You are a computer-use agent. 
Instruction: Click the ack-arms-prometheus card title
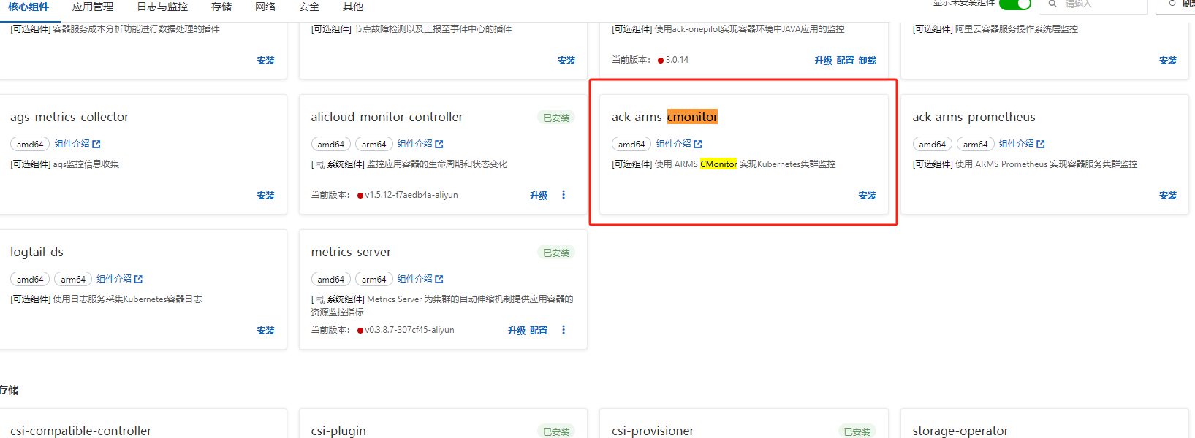pos(974,117)
